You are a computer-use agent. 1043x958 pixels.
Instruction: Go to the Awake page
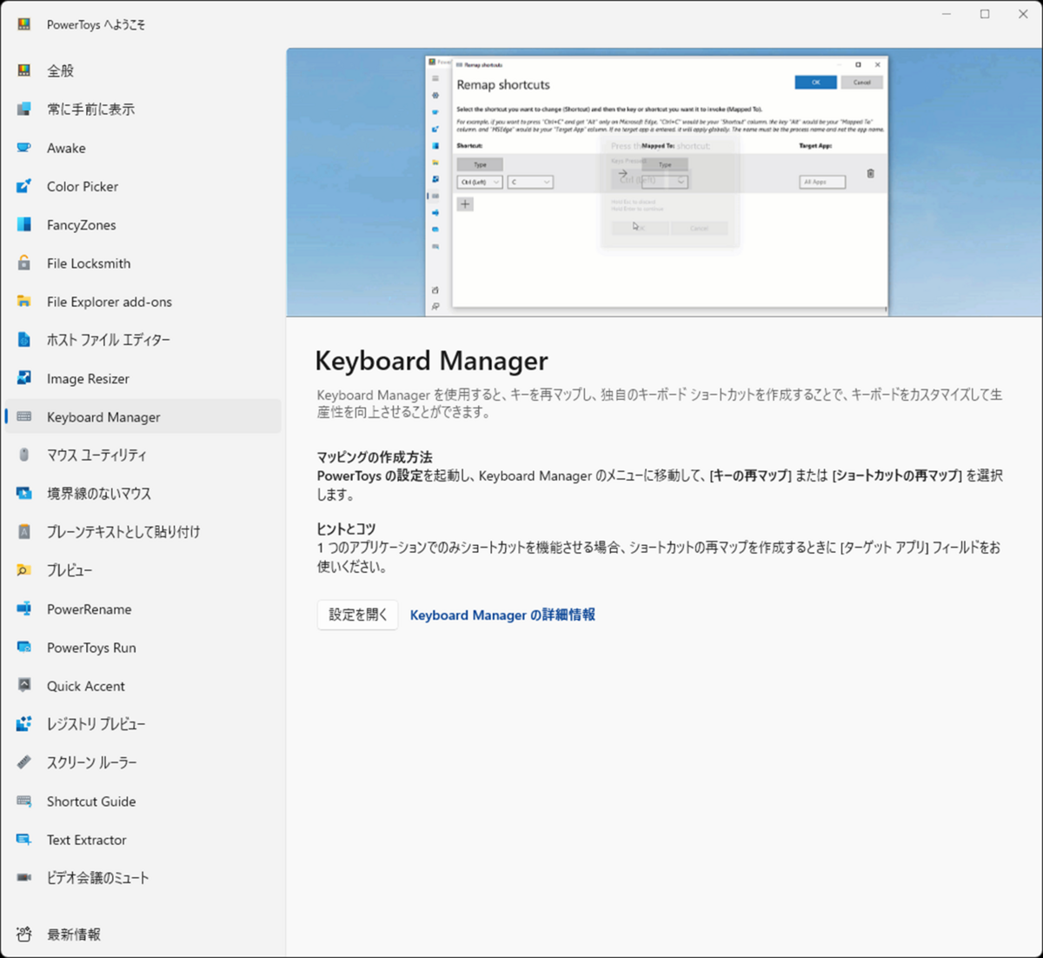[143, 148]
